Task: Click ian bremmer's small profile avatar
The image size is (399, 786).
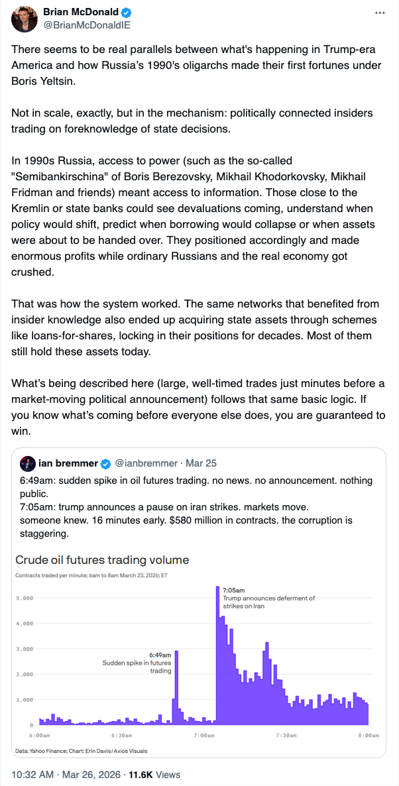Action: (27, 463)
